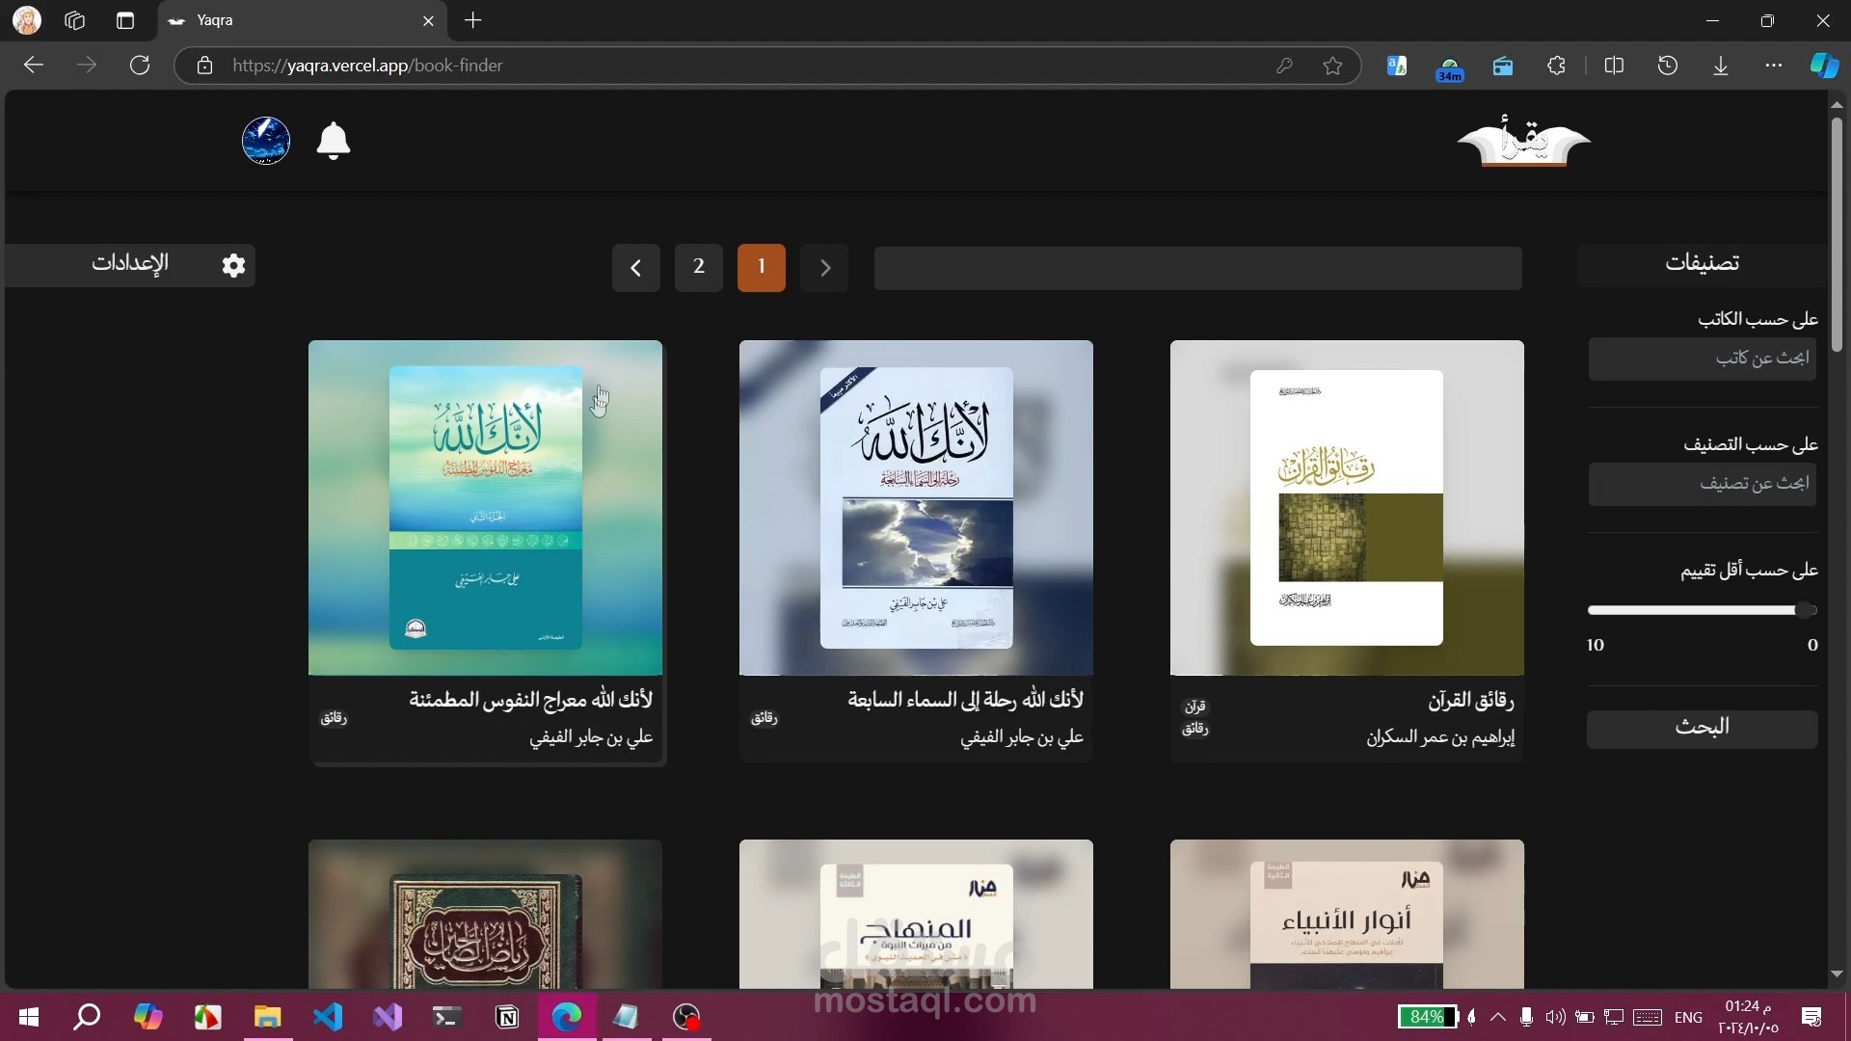This screenshot has width=1851, height=1041.
Task: Open the browser vertical tabs menu
Action: (x=125, y=20)
